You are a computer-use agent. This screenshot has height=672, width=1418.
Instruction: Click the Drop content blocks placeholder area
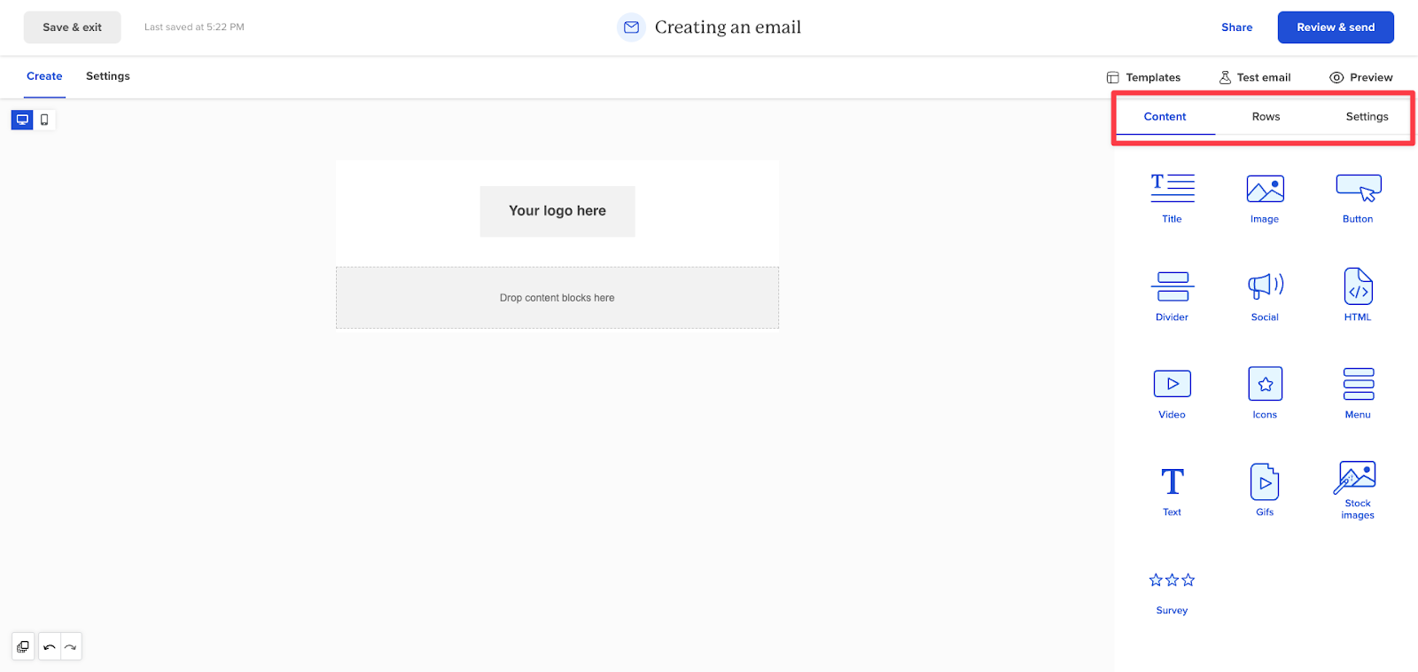pyautogui.click(x=557, y=297)
